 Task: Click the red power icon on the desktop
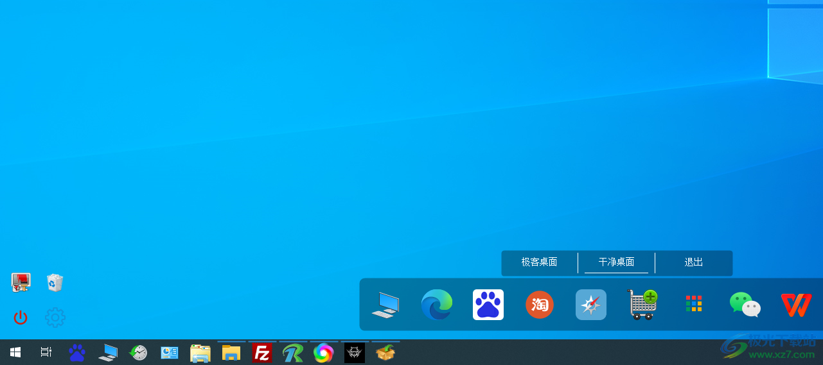click(x=21, y=318)
